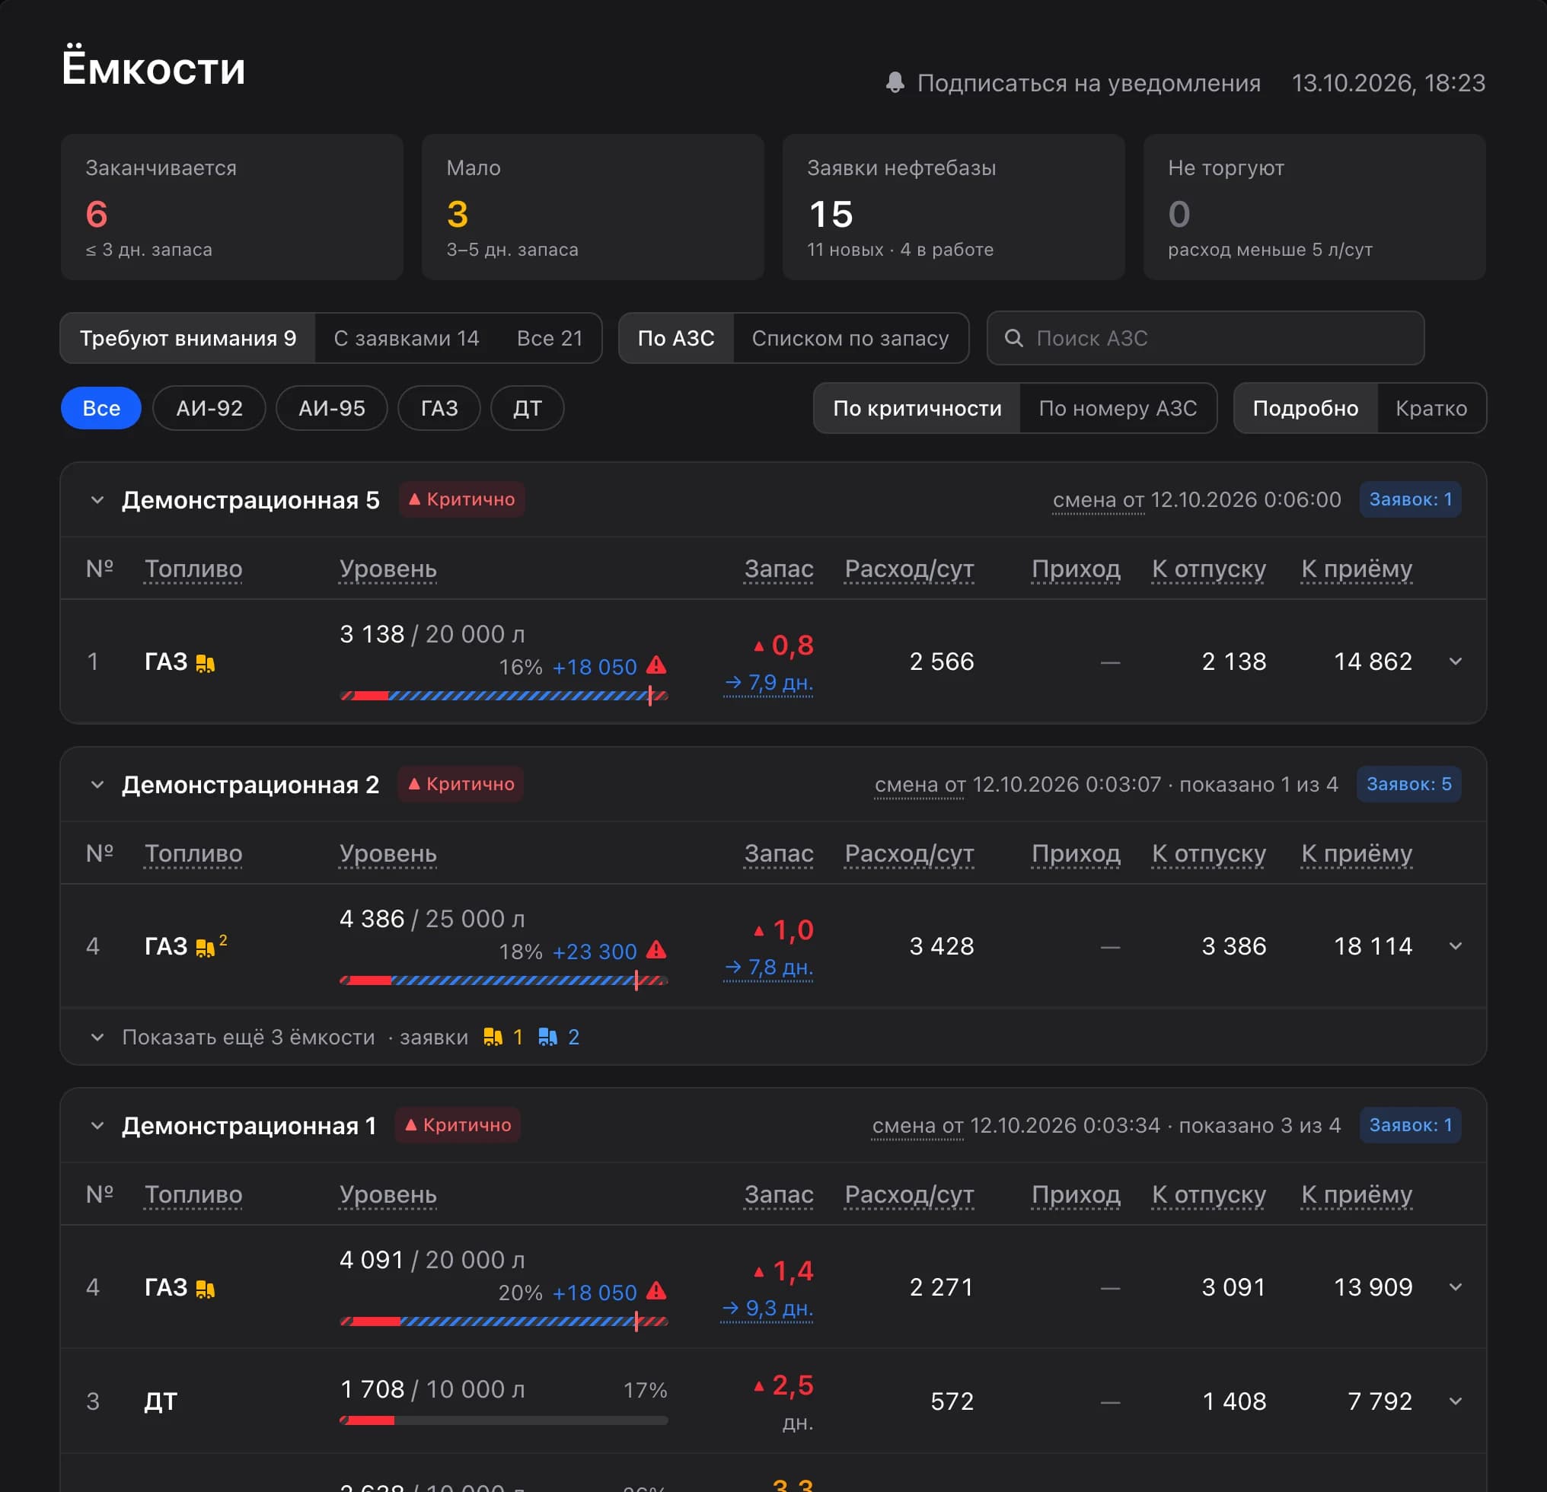Collapse the Демонстрационная 1 station card
The width and height of the screenshot is (1547, 1492).
pos(97,1126)
